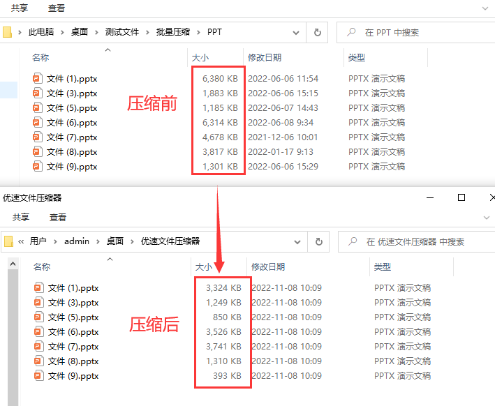The image size is (495, 406).
Task: Click the folder icon in the PPT address bar
Action: [7, 32]
